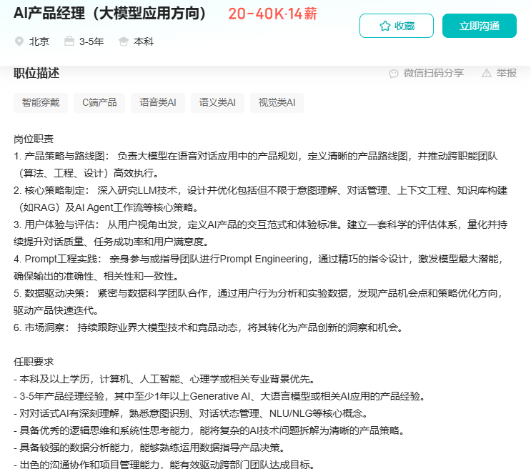Image resolution: width=531 pixels, height=469 pixels.
Task: Click the 3-5年 experience text
Action: pyautogui.click(x=91, y=41)
